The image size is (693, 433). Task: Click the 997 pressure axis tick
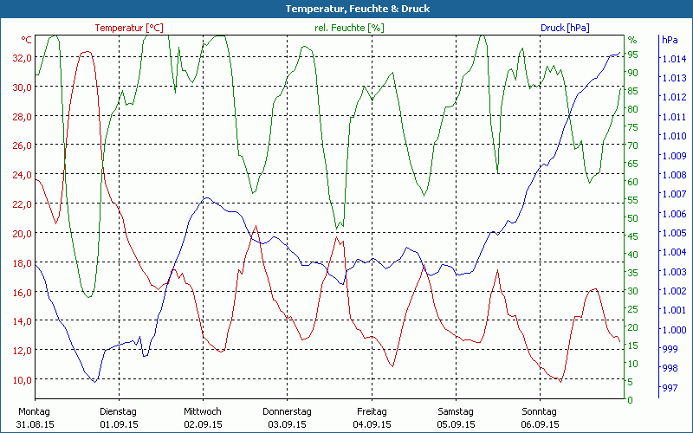670,385
